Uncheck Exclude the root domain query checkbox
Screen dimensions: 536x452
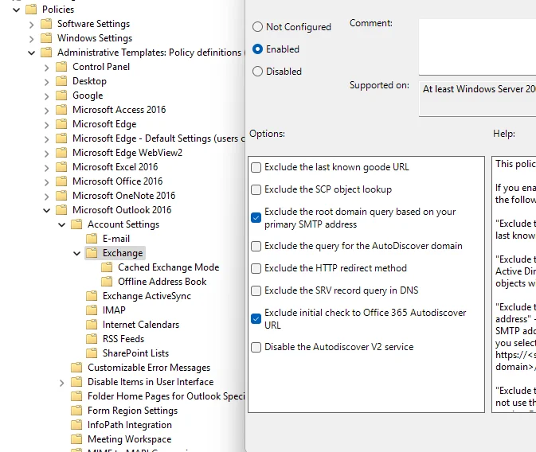[256, 217]
